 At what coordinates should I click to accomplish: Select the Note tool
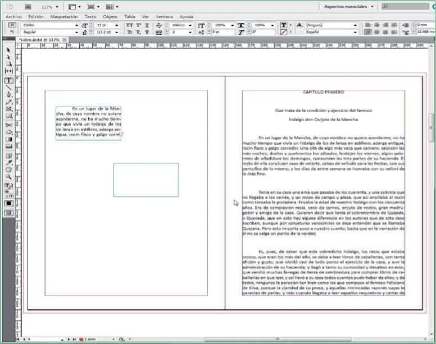[8, 155]
